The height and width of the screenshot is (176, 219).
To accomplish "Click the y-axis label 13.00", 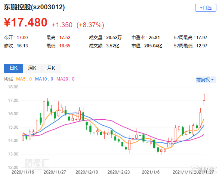I will (13, 154).
